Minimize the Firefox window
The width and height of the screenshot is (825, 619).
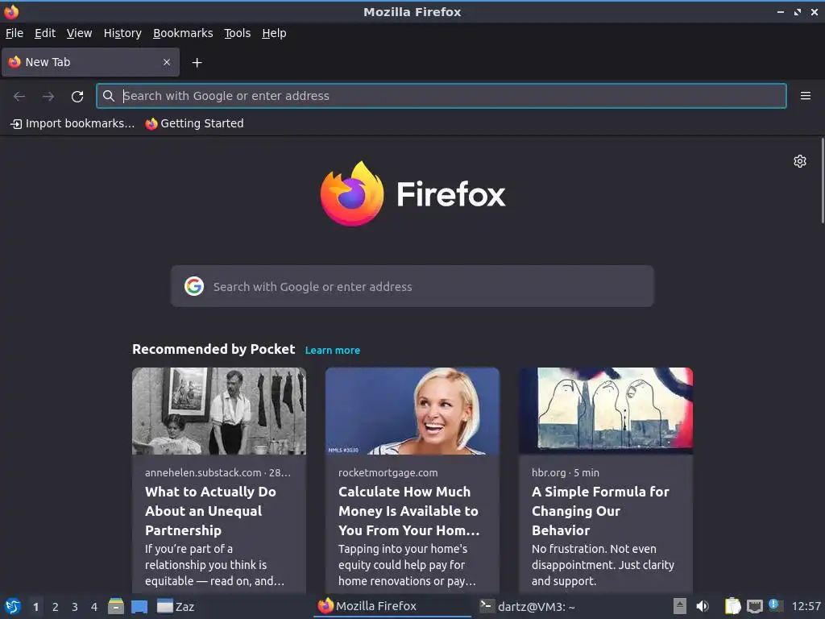[x=780, y=11]
